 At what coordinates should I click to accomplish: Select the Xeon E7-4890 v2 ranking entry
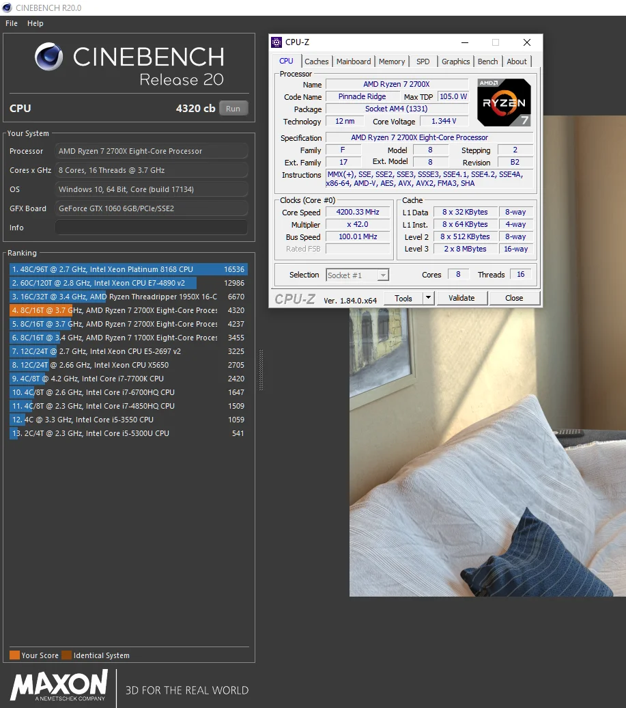pos(128,283)
